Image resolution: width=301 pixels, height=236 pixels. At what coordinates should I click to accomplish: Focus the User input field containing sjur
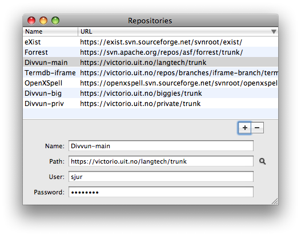tap(161, 177)
